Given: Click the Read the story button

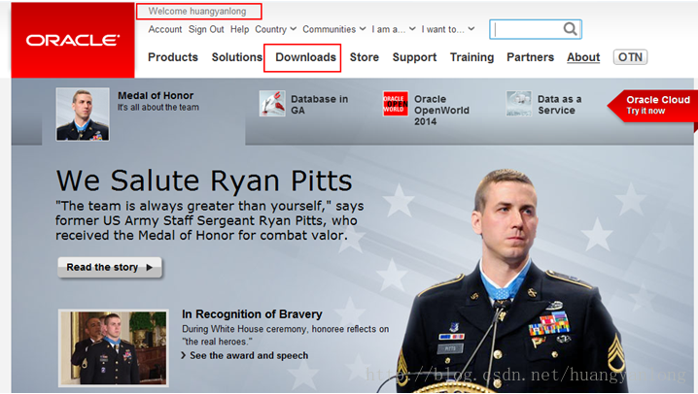Looking at the screenshot, I should (x=110, y=268).
